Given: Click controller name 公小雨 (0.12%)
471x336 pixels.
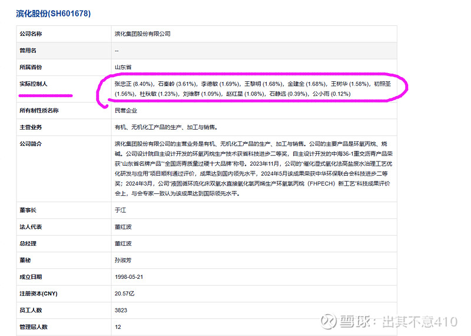Looking at the screenshot, I should click(331, 94).
